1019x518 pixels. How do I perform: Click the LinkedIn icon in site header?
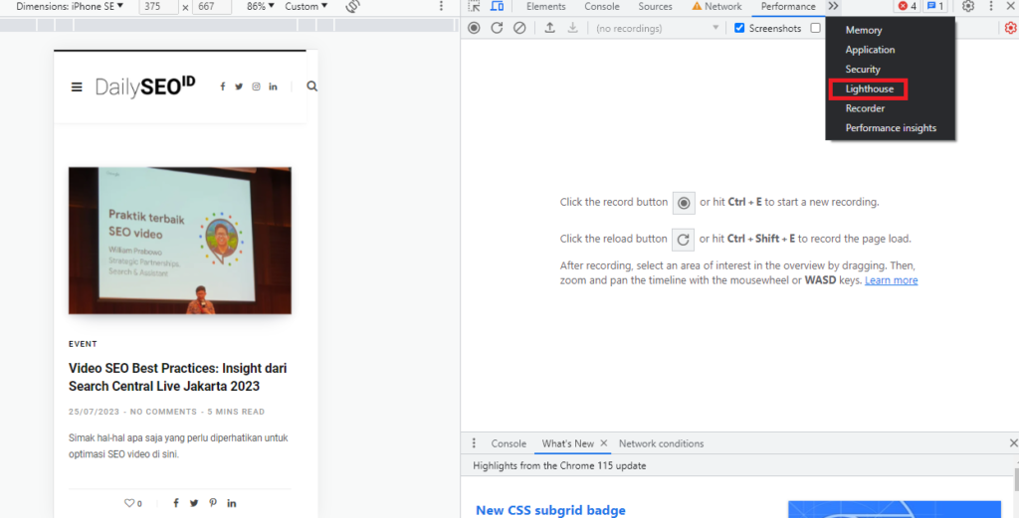pyautogui.click(x=273, y=86)
